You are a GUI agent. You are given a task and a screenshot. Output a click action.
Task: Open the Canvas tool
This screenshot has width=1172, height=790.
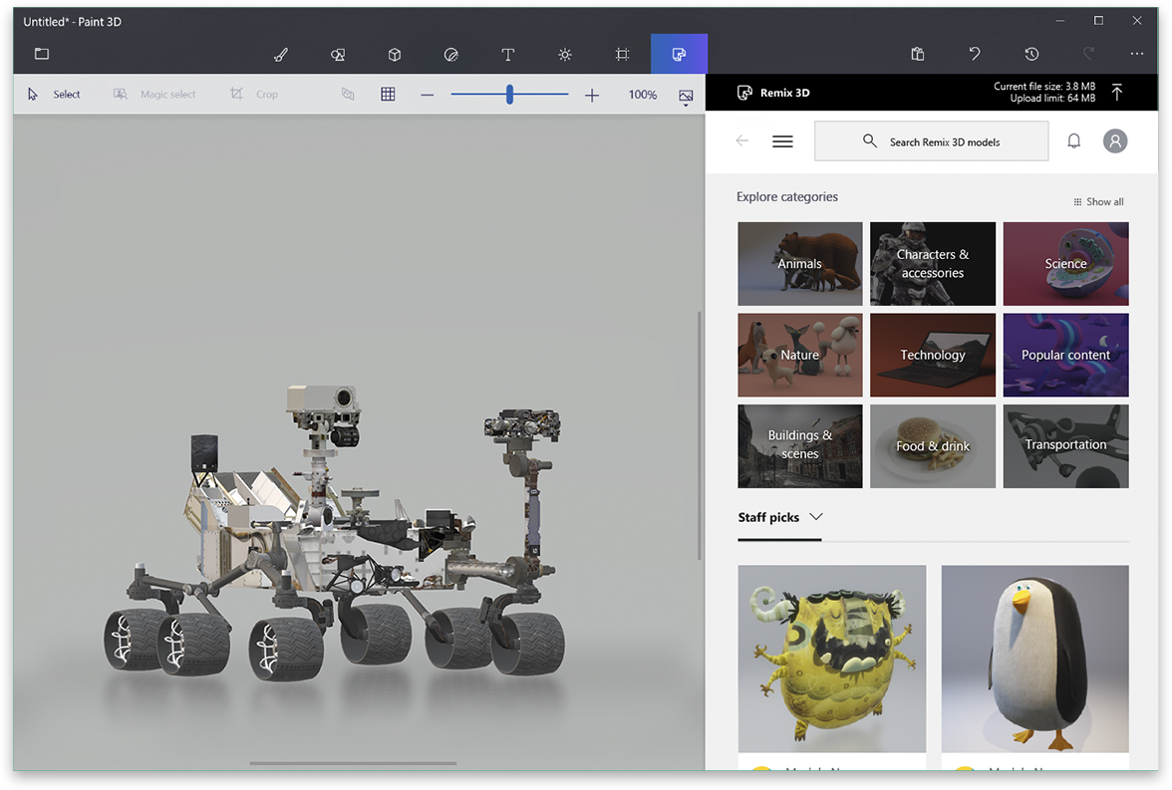coord(622,55)
